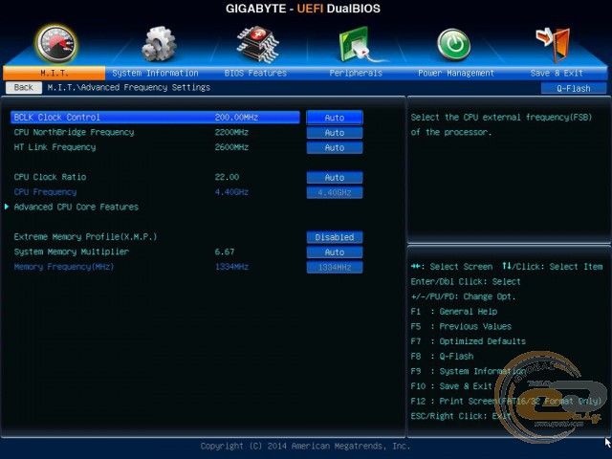Open the BIOS Features tab

point(255,73)
